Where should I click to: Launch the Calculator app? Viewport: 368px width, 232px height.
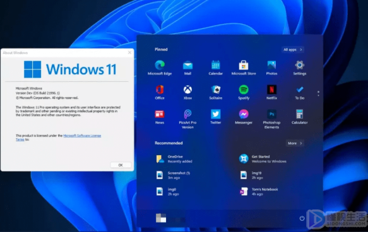coord(300,117)
